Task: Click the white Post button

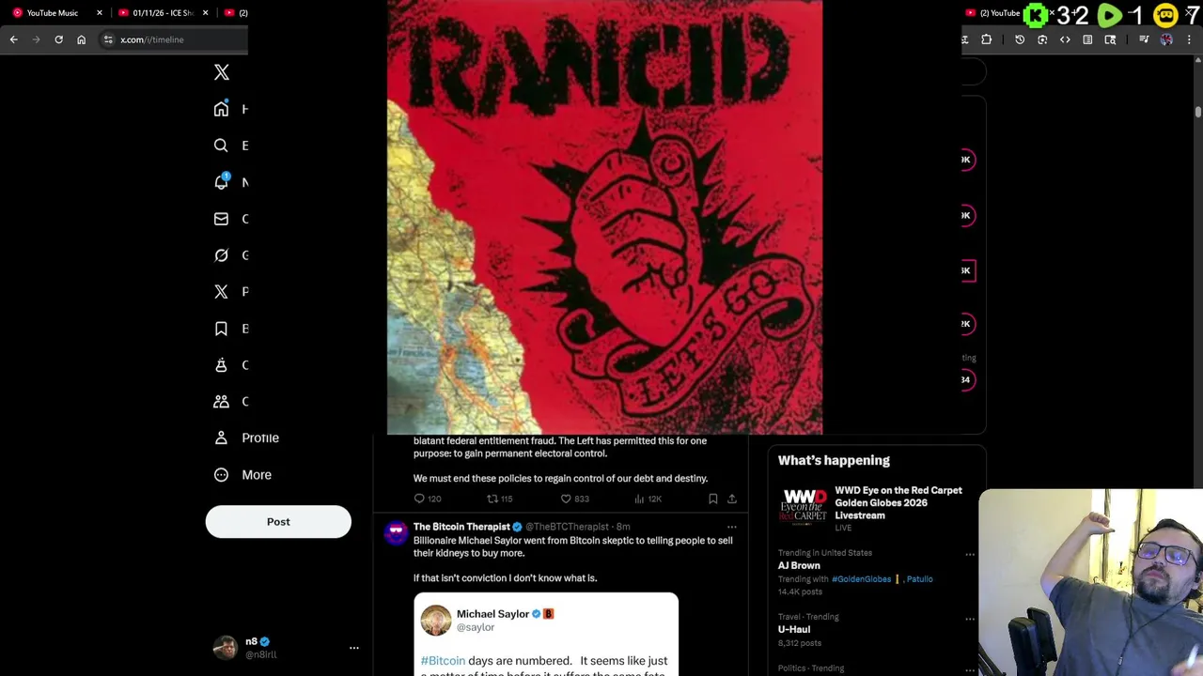Action: [278, 522]
